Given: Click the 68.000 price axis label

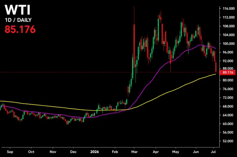Looking at the screenshot, I should tap(228, 106).
